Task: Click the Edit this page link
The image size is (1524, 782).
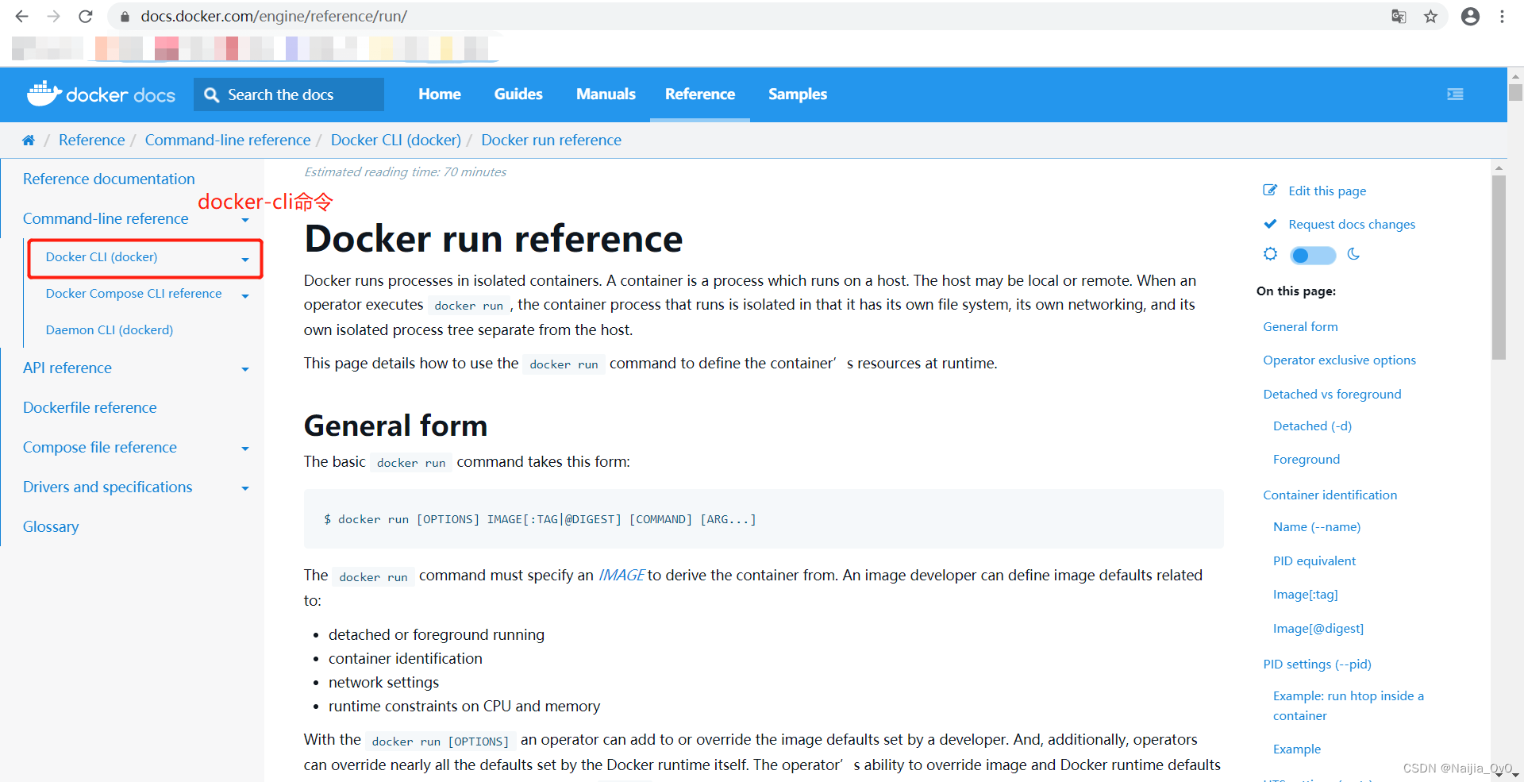Action: click(x=1327, y=191)
